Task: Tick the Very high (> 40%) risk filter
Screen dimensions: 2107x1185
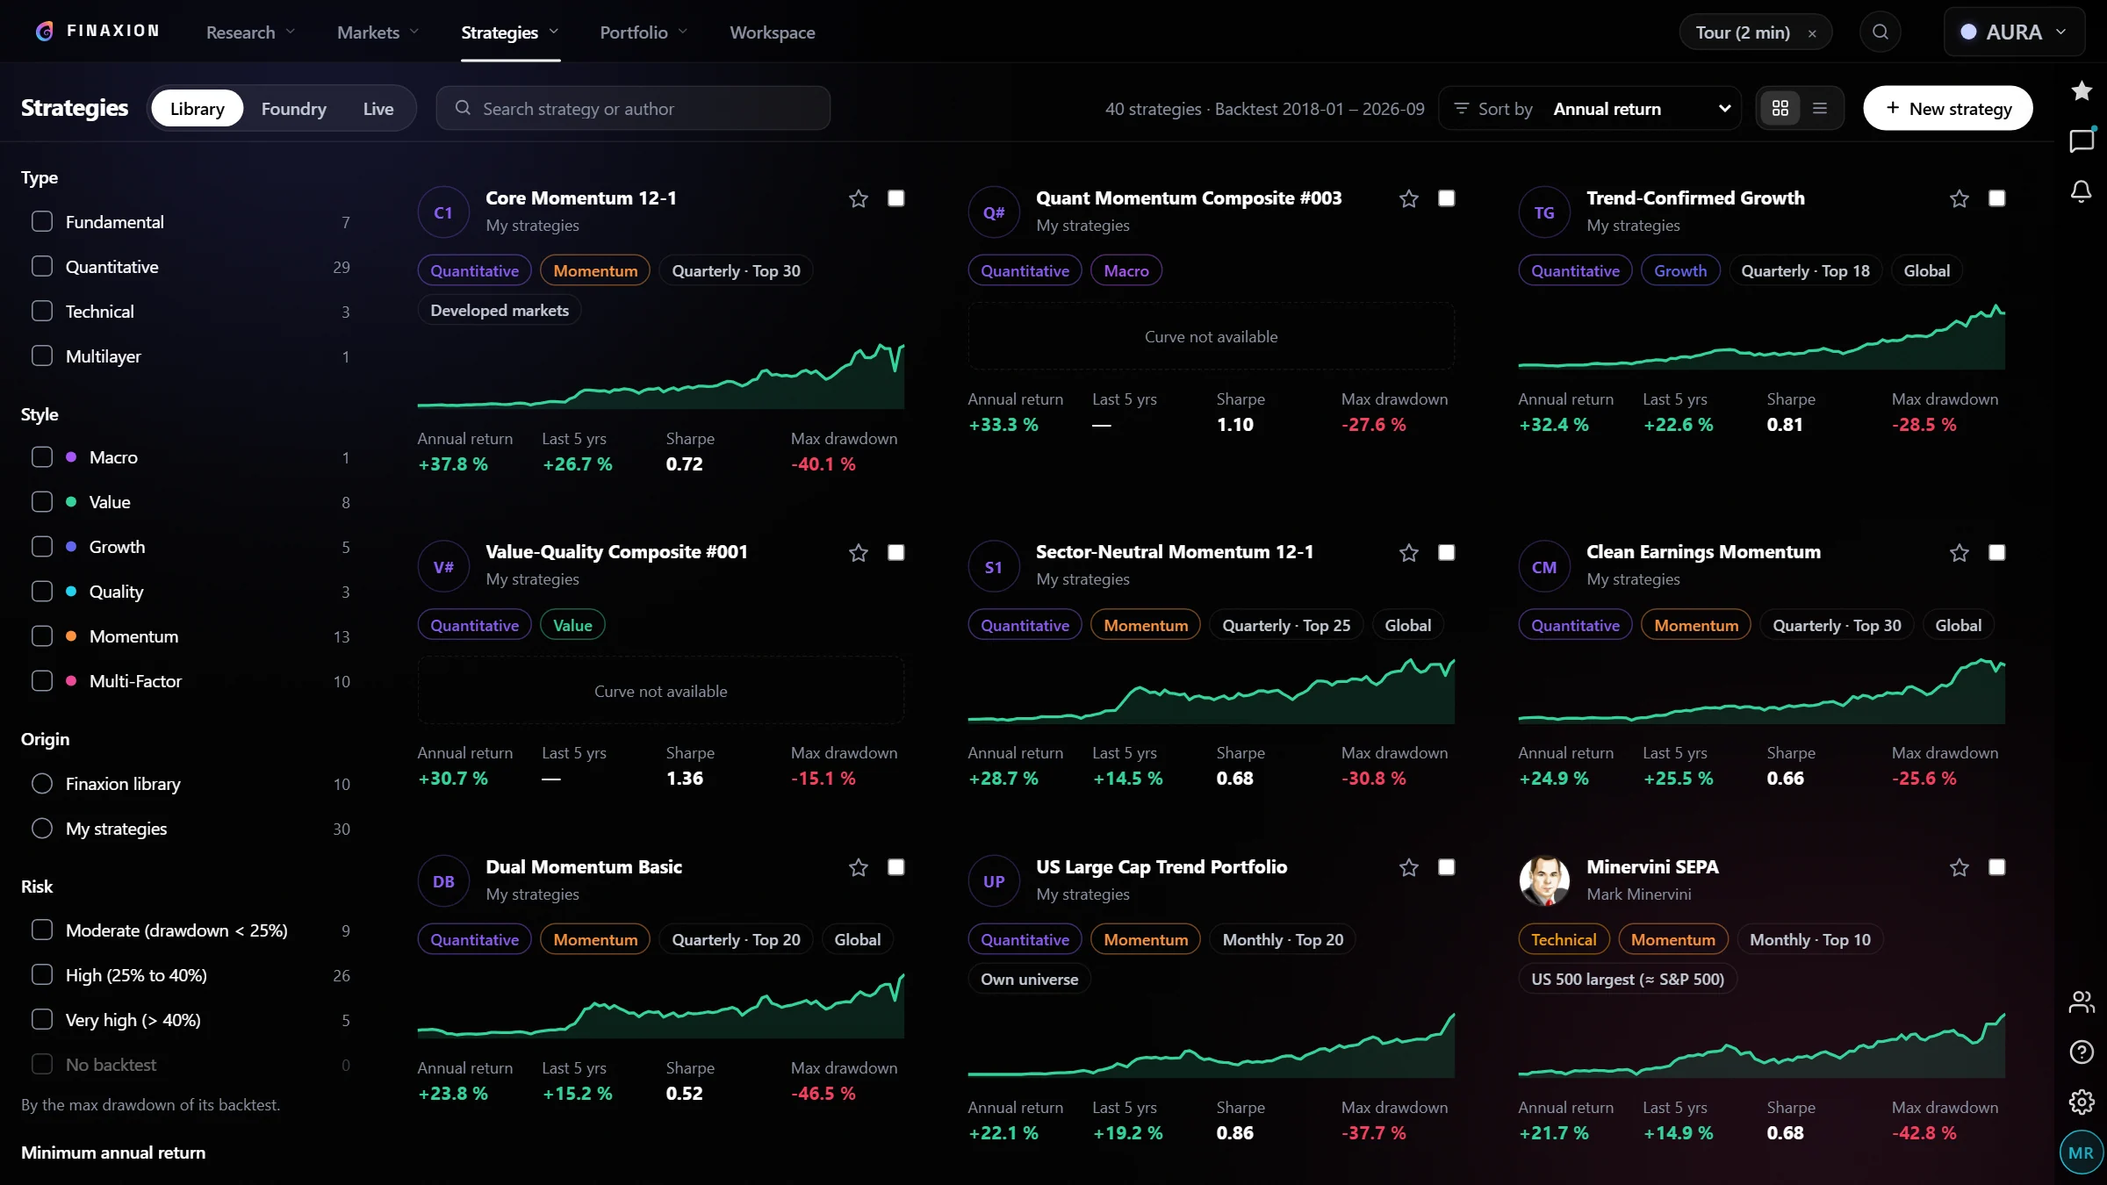Action: pyautogui.click(x=42, y=1019)
